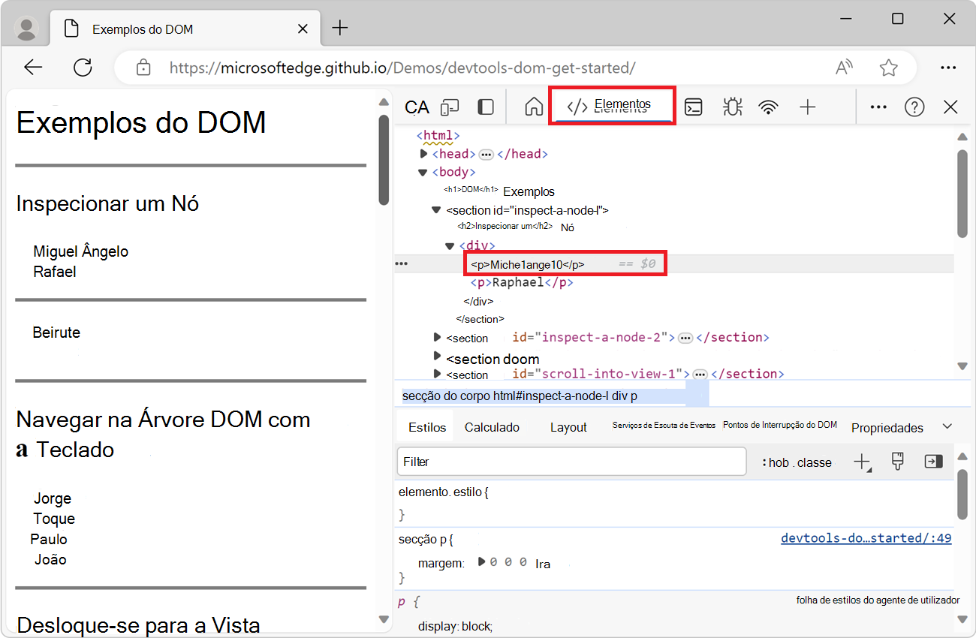Refresh the page with reload button
976x638 pixels.
tap(83, 68)
